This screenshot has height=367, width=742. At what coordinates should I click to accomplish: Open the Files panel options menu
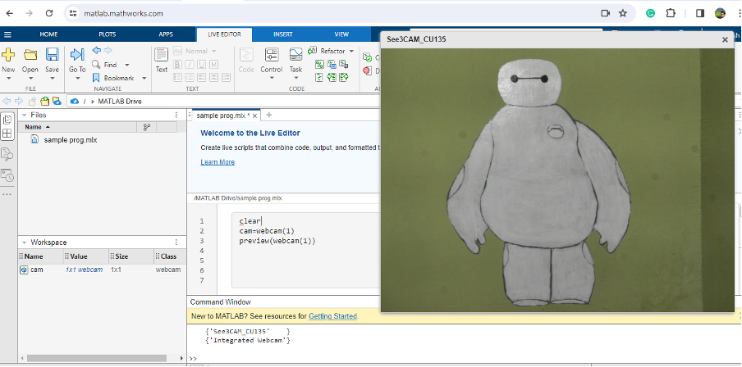176,115
